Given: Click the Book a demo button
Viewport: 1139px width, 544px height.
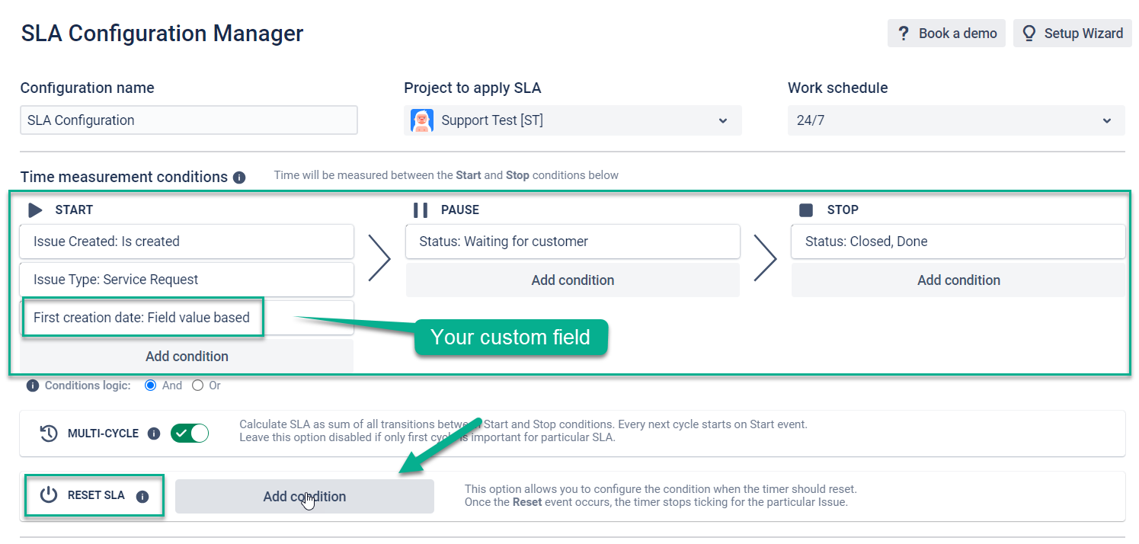Looking at the screenshot, I should click(x=946, y=33).
